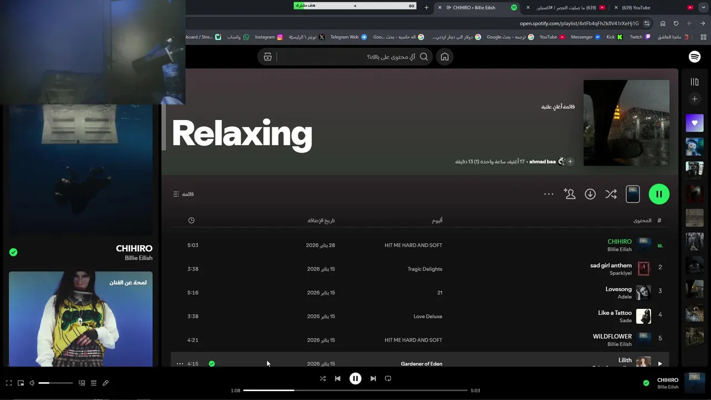
Task: Click the Spotify search field
Action: tap(344, 57)
